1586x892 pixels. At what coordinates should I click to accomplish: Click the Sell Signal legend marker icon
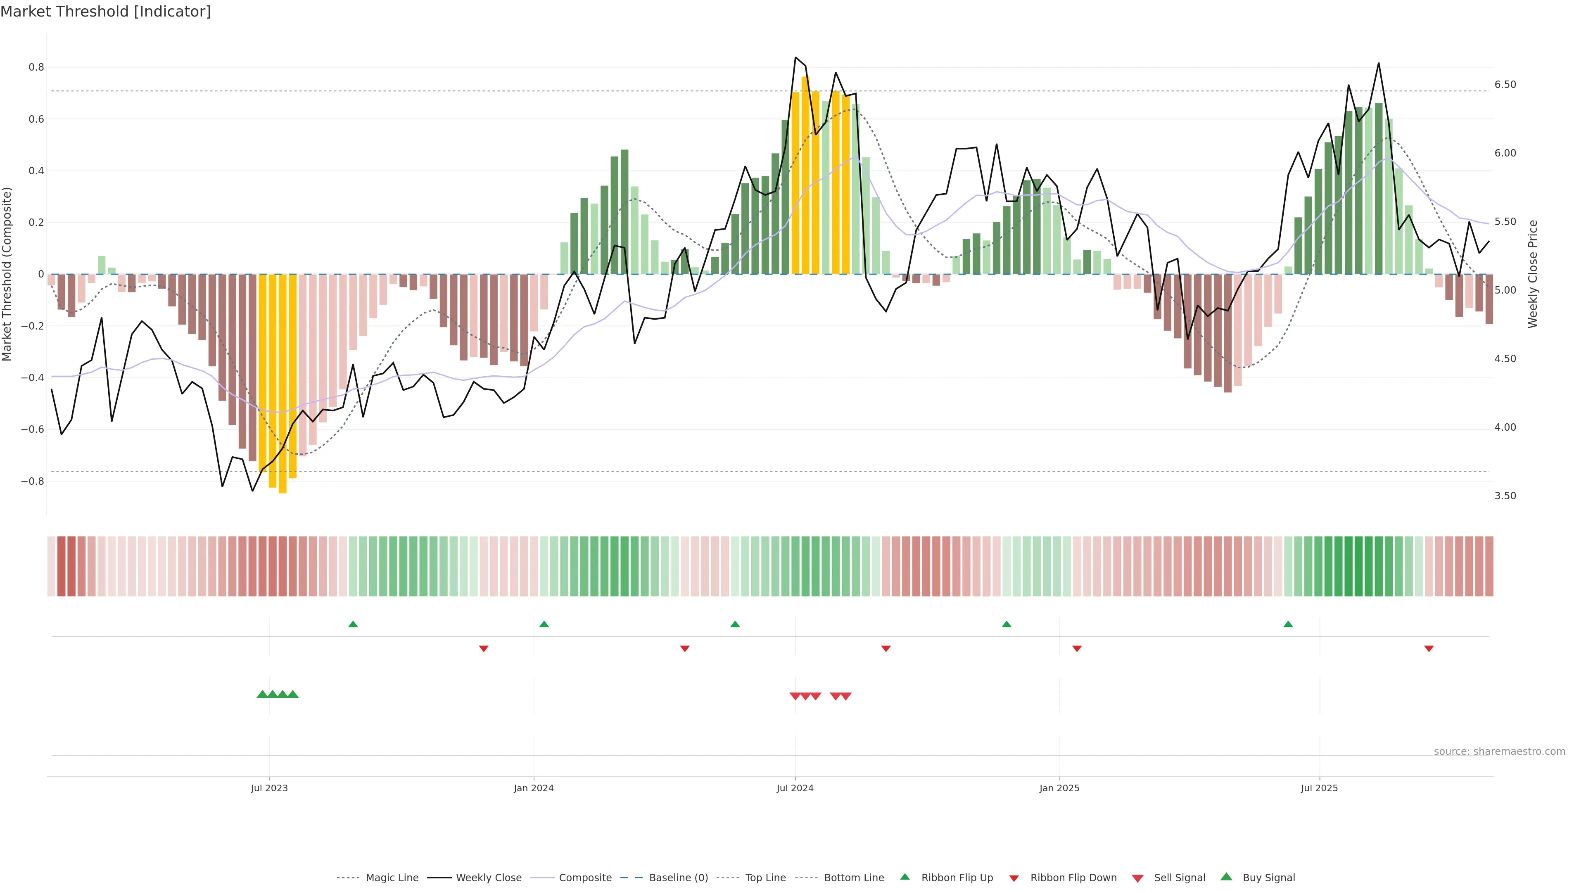point(1138,878)
